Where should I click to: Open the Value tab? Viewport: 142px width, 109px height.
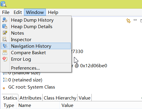click(85, 98)
